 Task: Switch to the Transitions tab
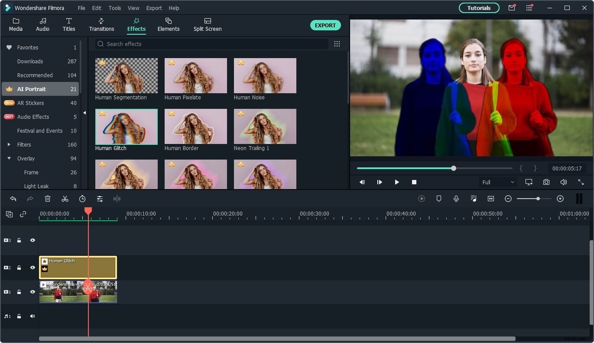[x=101, y=25]
